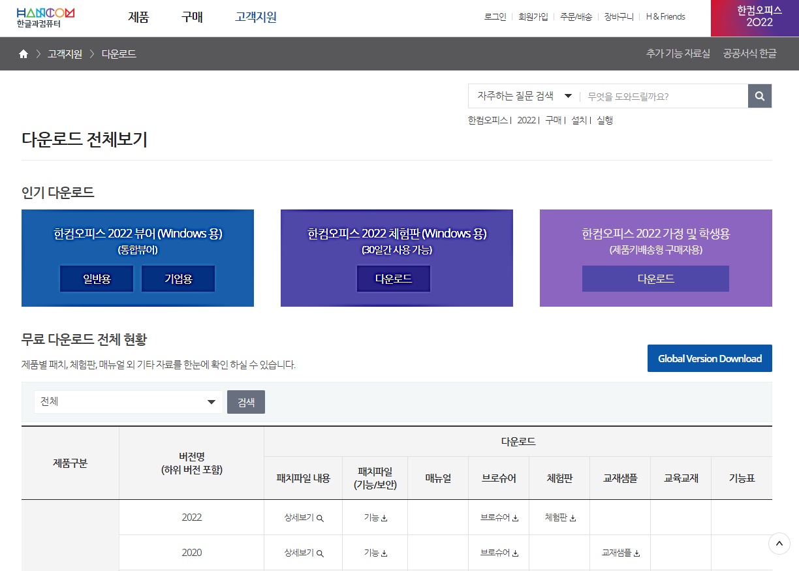Click the 검색 filter button

click(246, 402)
